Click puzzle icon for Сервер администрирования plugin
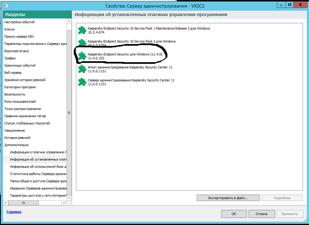 pyautogui.click(x=82, y=82)
